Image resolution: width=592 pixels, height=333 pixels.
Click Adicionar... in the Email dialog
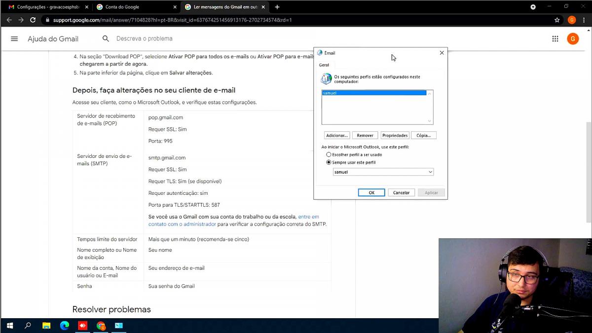(337, 135)
